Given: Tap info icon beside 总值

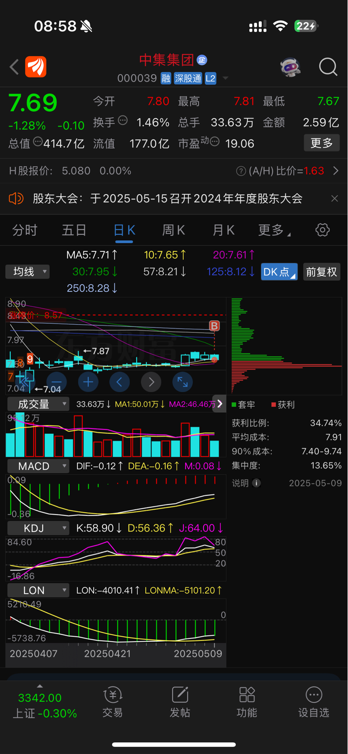Looking at the screenshot, I should (38, 142).
